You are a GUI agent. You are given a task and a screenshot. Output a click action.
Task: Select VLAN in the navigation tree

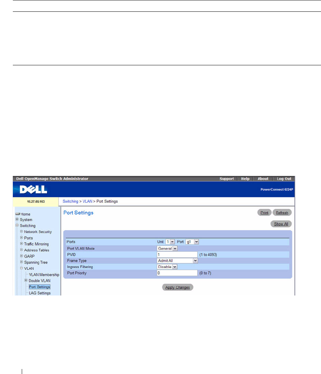29,269
